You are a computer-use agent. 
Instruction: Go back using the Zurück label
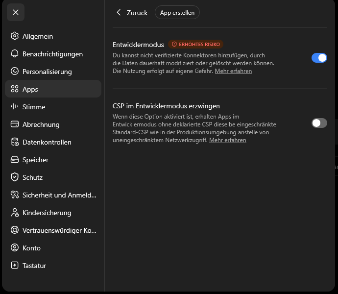(137, 13)
